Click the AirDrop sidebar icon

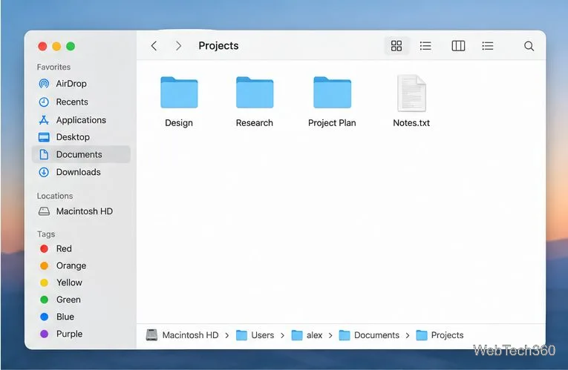[x=44, y=84]
